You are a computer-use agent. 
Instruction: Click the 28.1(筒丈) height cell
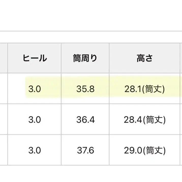tap(145, 89)
